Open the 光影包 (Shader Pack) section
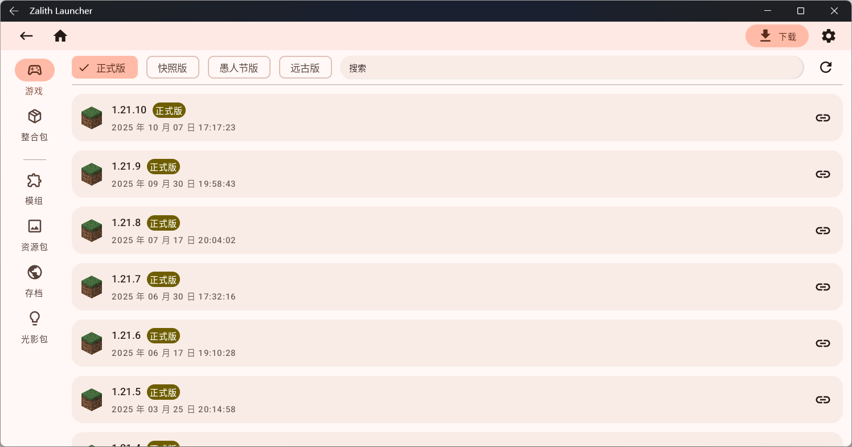The height and width of the screenshot is (447, 852). (34, 318)
